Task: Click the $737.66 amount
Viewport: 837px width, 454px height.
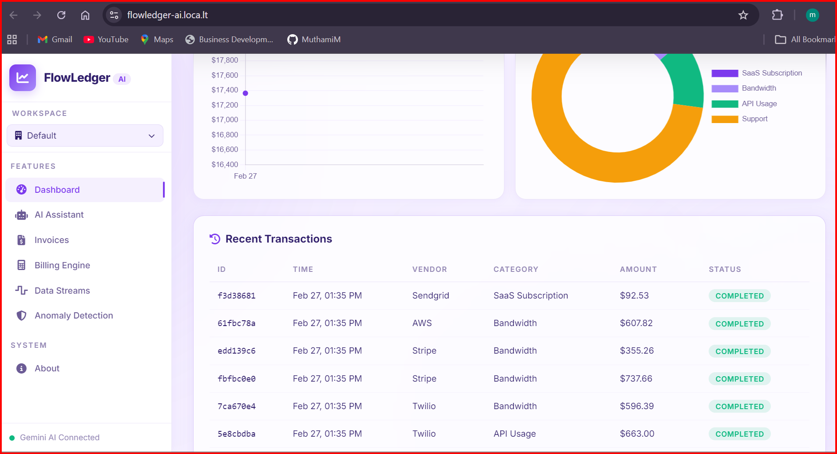Action: [636, 379]
